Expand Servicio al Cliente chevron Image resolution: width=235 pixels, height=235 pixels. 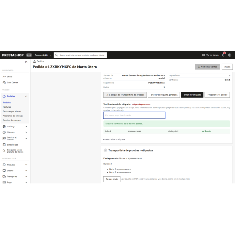click(x=26, y=138)
